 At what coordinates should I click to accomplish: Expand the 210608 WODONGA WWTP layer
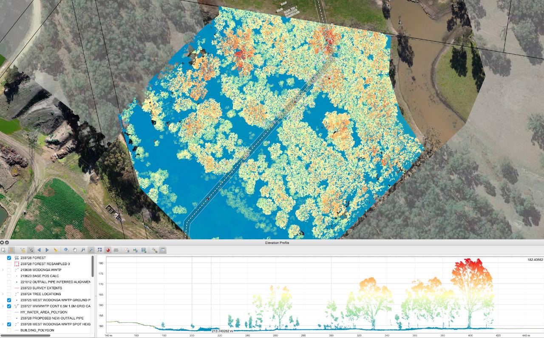[3, 270]
